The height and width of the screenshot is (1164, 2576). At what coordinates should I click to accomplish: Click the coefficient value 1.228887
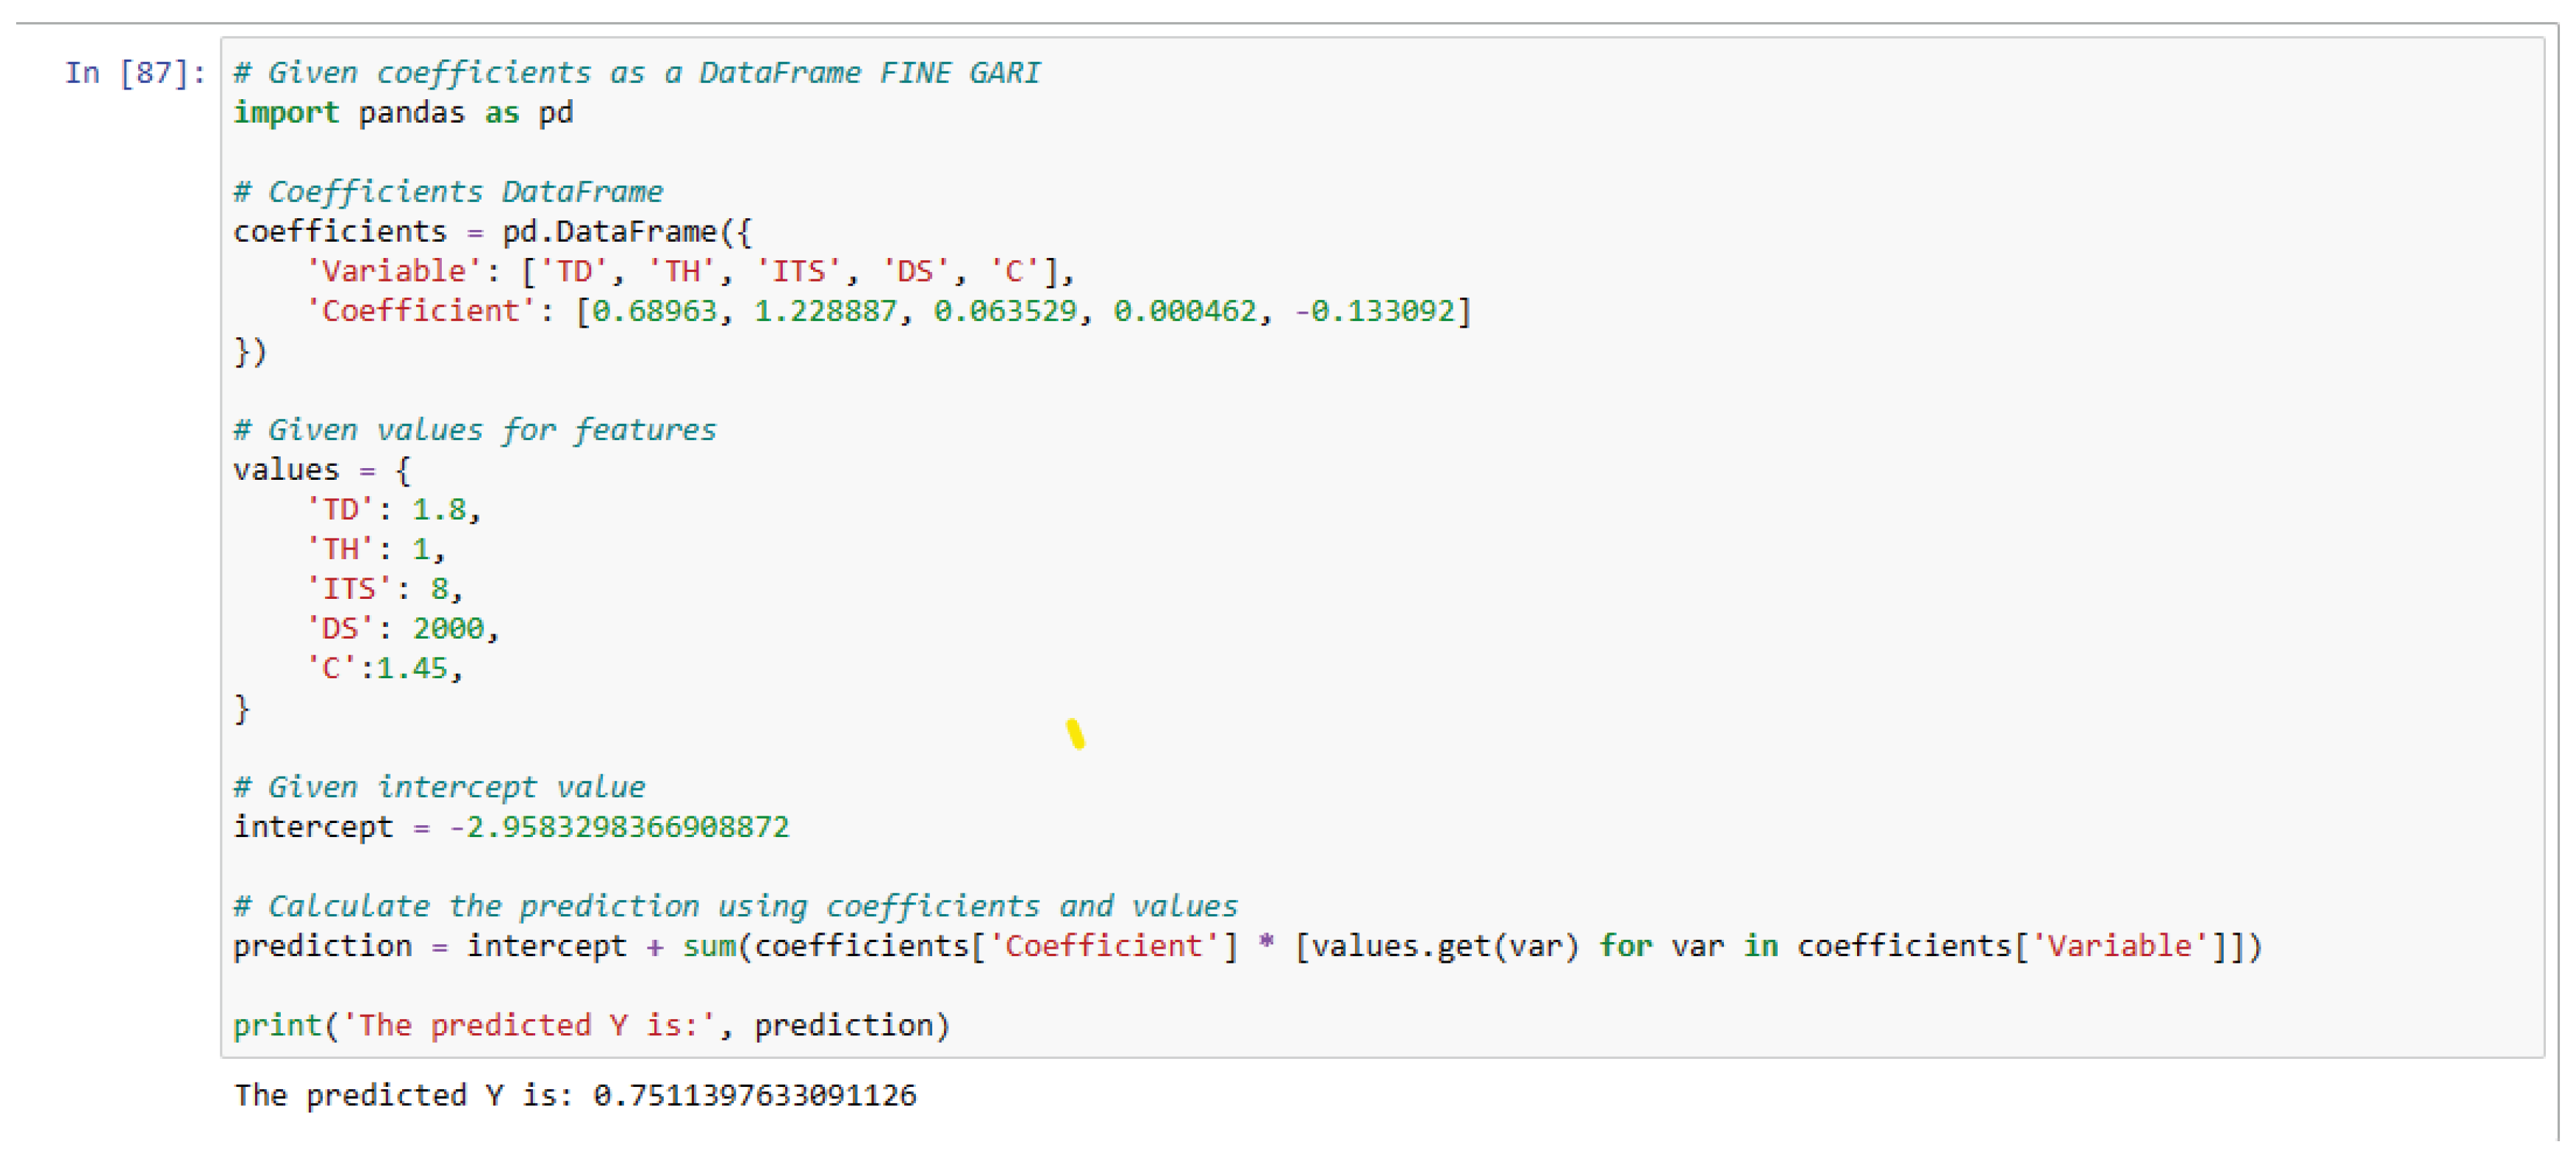pos(825,311)
